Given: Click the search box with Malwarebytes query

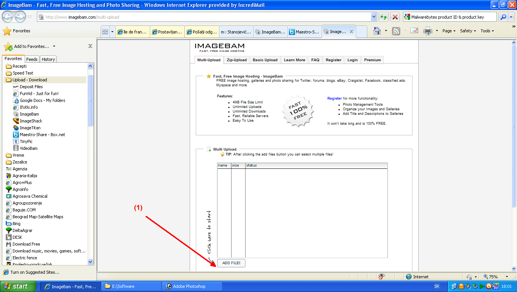Looking at the screenshot, I should 449,17.
